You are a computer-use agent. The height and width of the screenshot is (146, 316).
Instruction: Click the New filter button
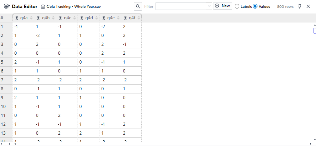pyautogui.click(x=223, y=6)
